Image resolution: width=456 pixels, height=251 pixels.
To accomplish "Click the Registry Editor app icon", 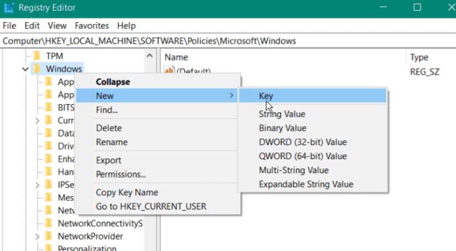I will pos(9,8).
